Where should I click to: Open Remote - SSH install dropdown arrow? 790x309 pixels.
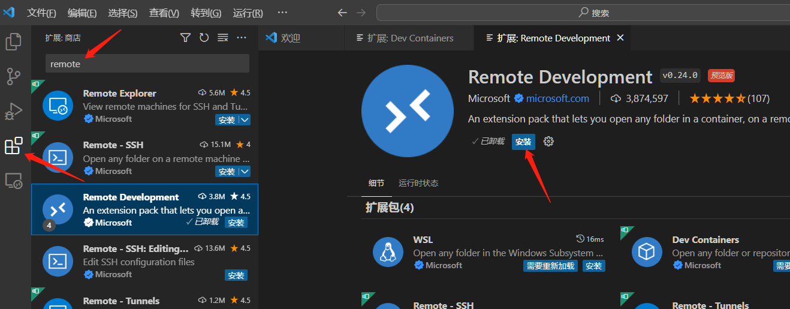[x=245, y=172]
